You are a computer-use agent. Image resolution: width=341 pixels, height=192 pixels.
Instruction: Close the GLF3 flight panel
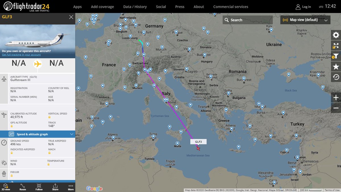71,17
